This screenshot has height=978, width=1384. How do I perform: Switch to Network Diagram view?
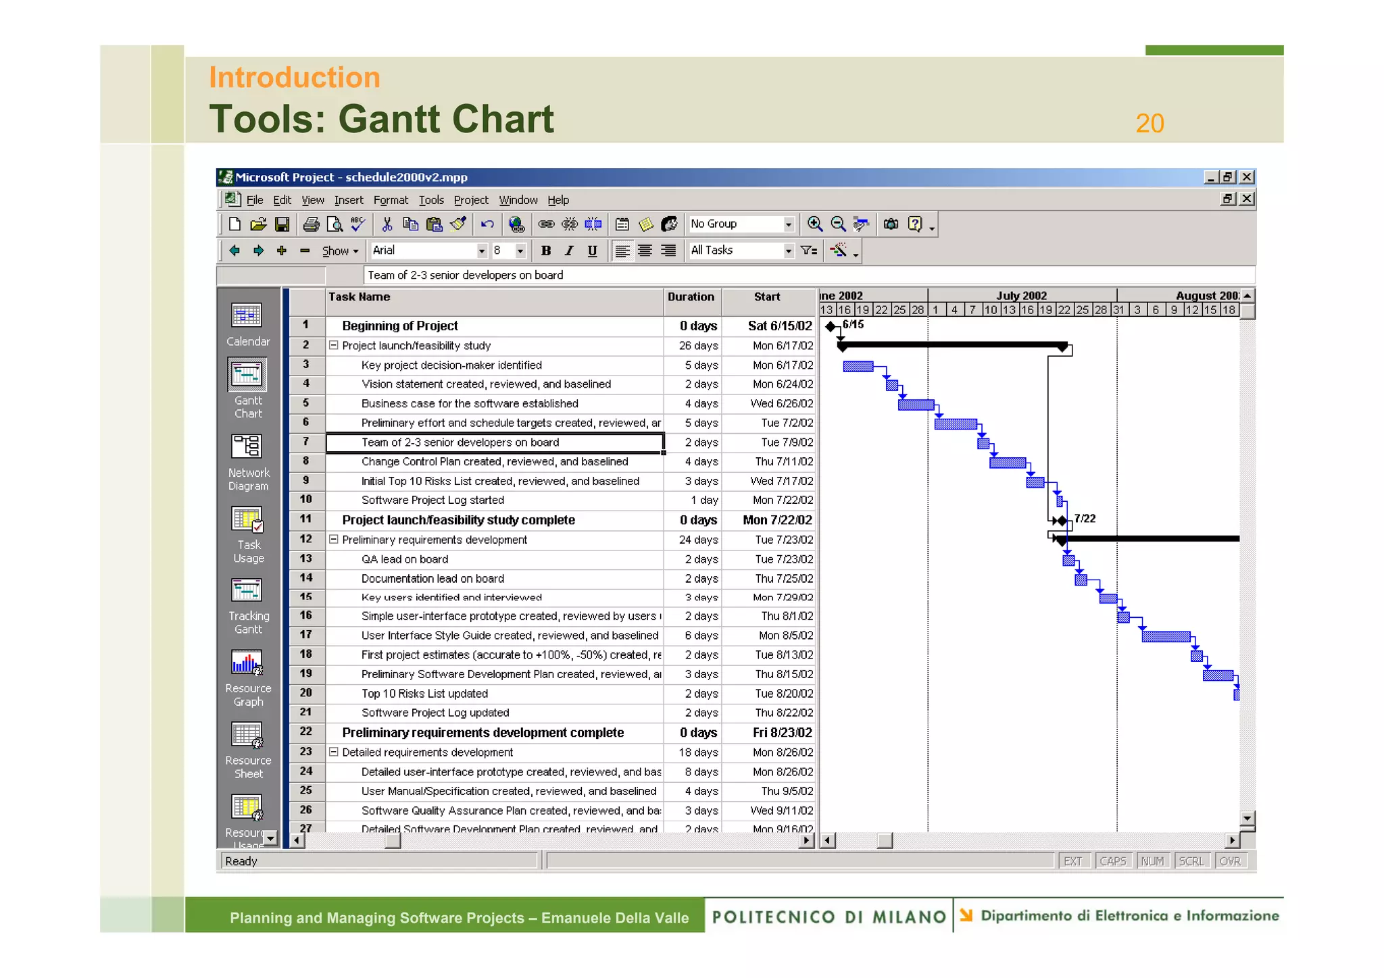click(247, 462)
